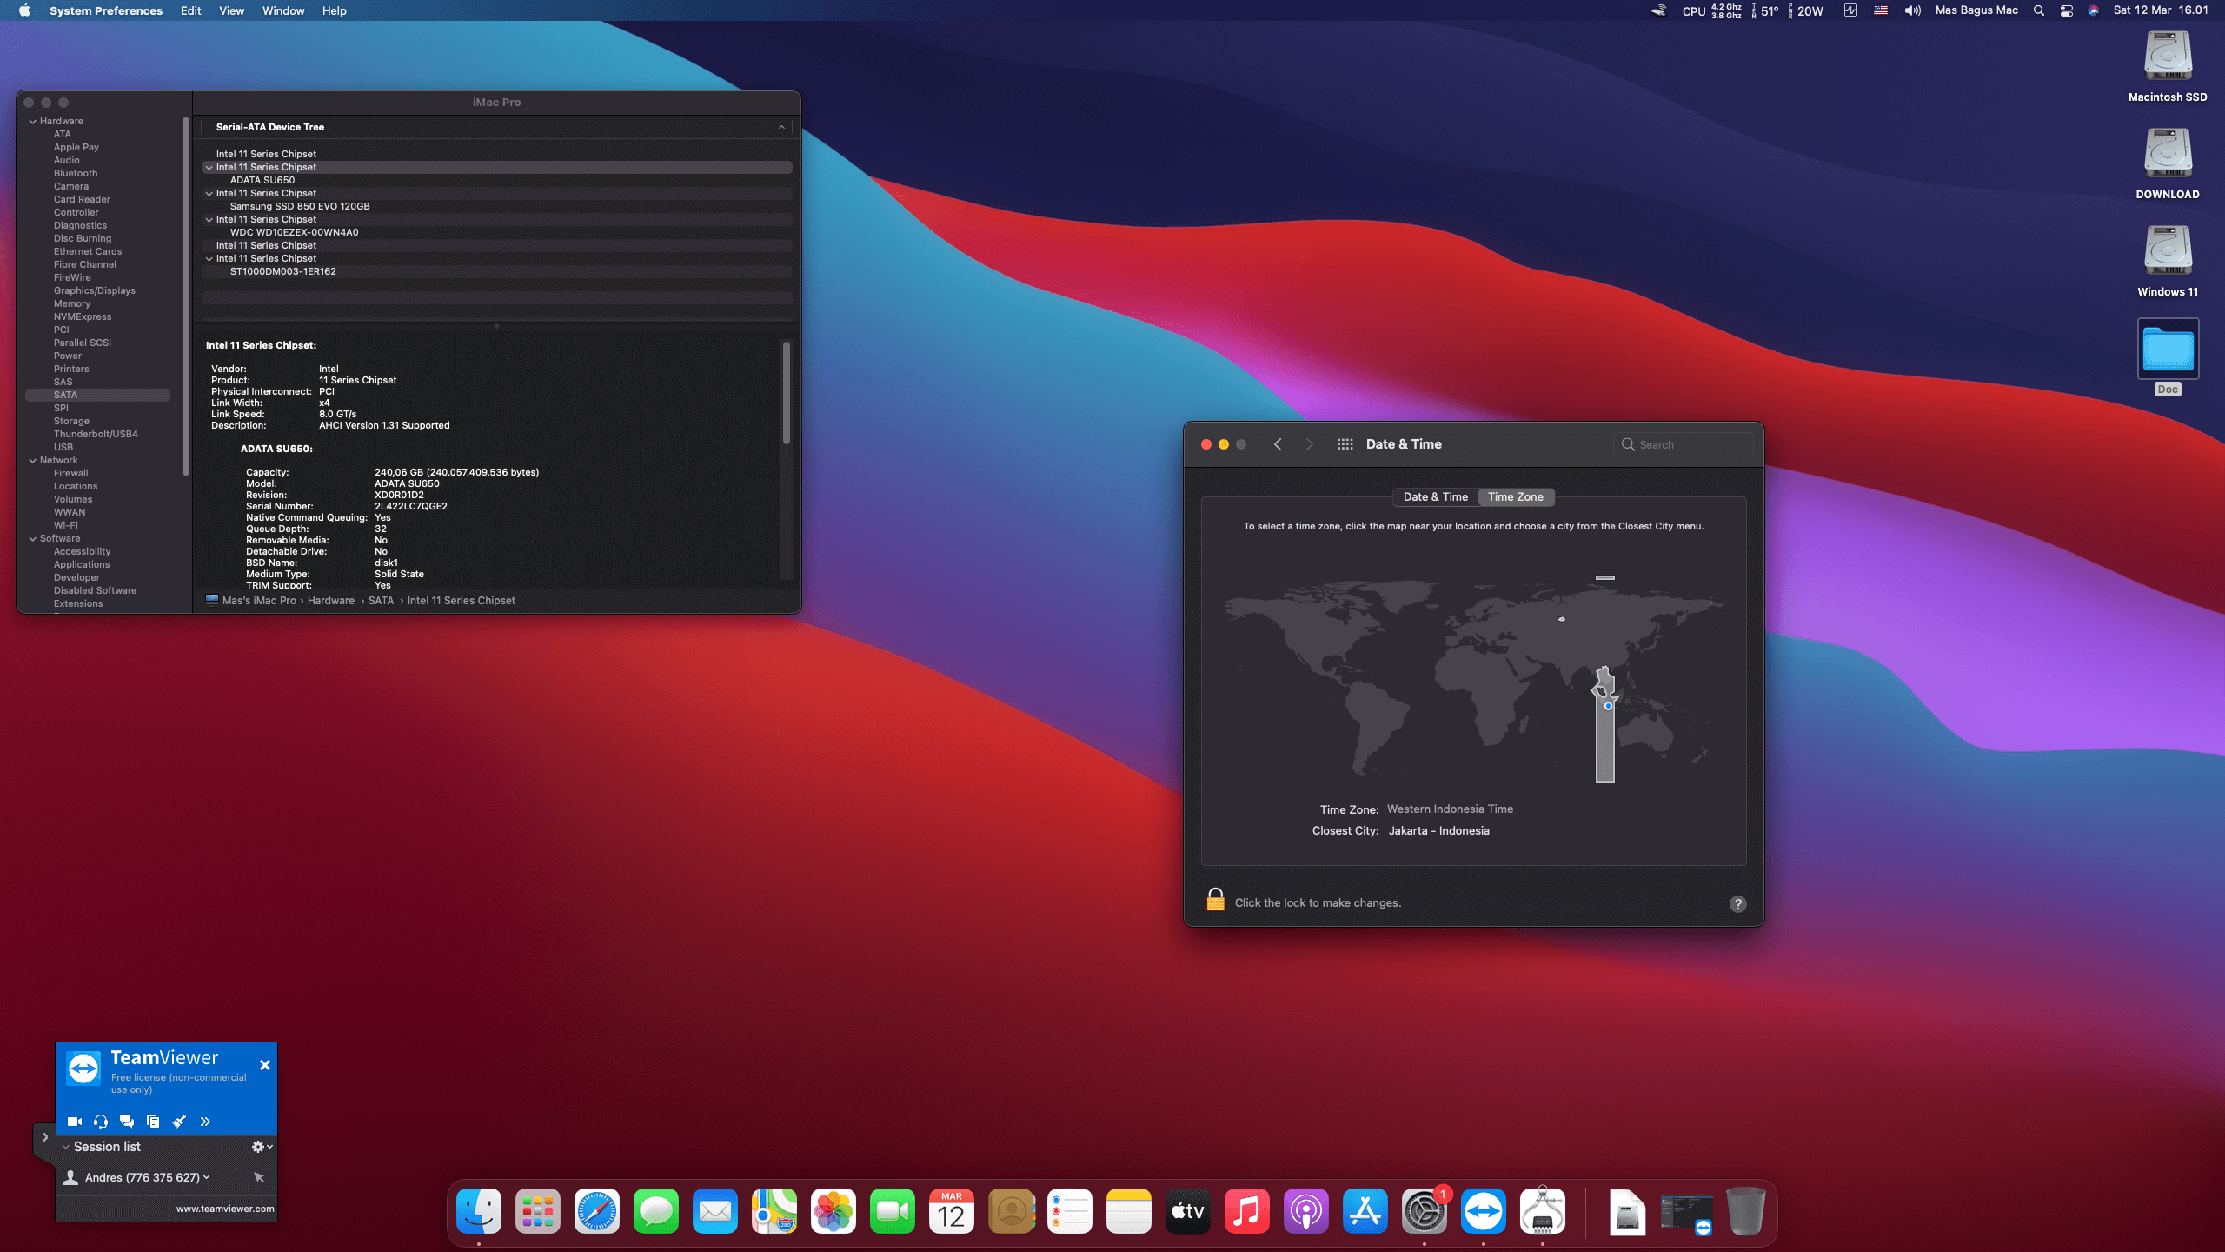Open the Andres session dropdown
Image resolution: width=2225 pixels, height=1252 pixels.
click(207, 1177)
